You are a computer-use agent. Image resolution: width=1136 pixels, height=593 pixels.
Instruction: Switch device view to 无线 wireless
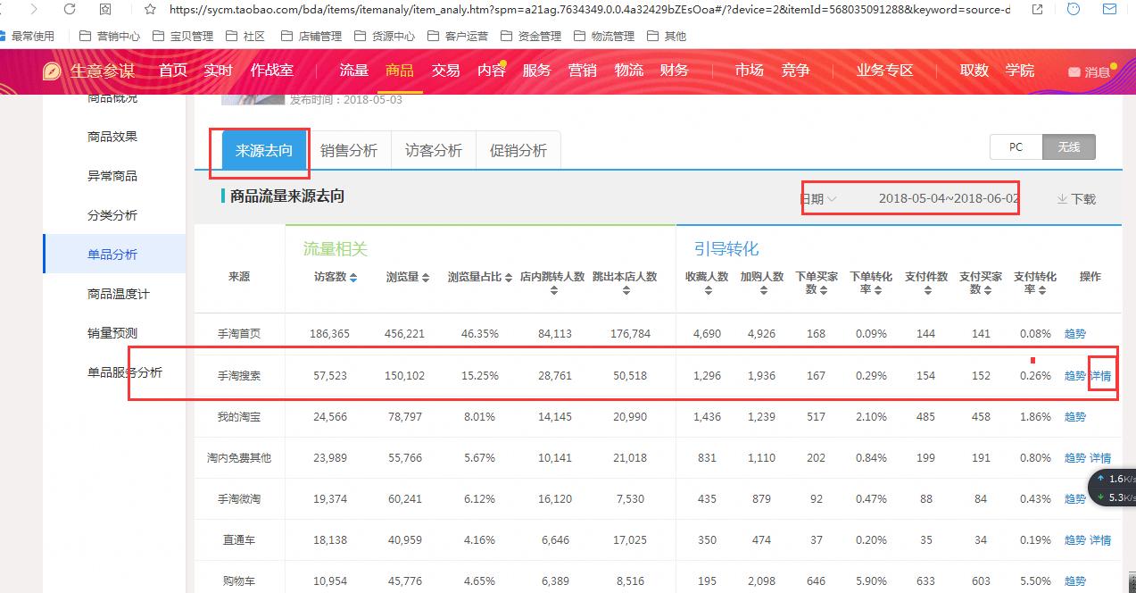click(1068, 146)
